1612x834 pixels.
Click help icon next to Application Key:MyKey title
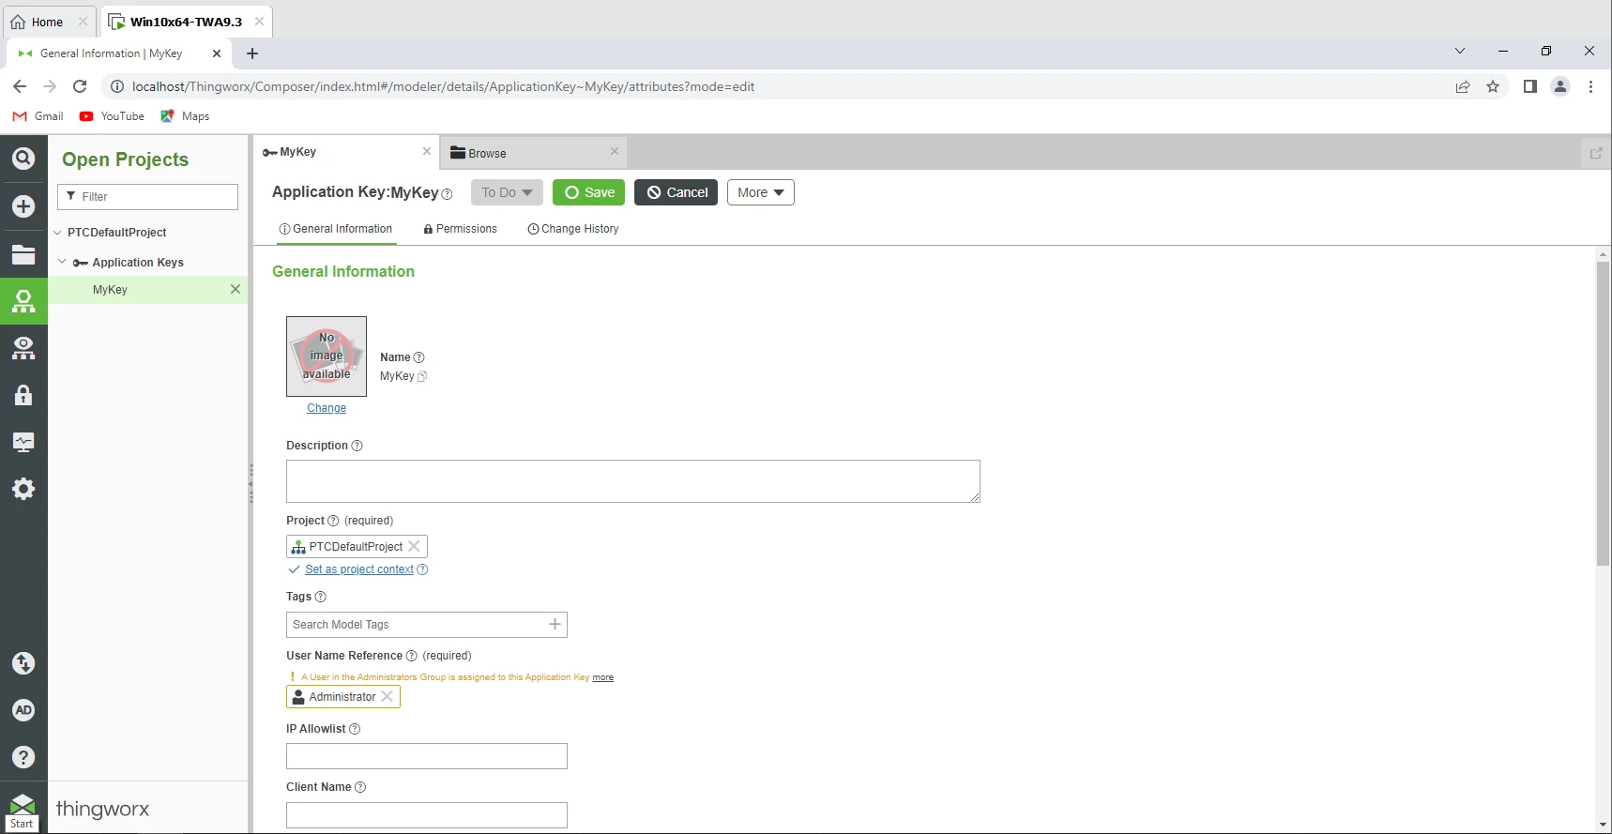448,194
